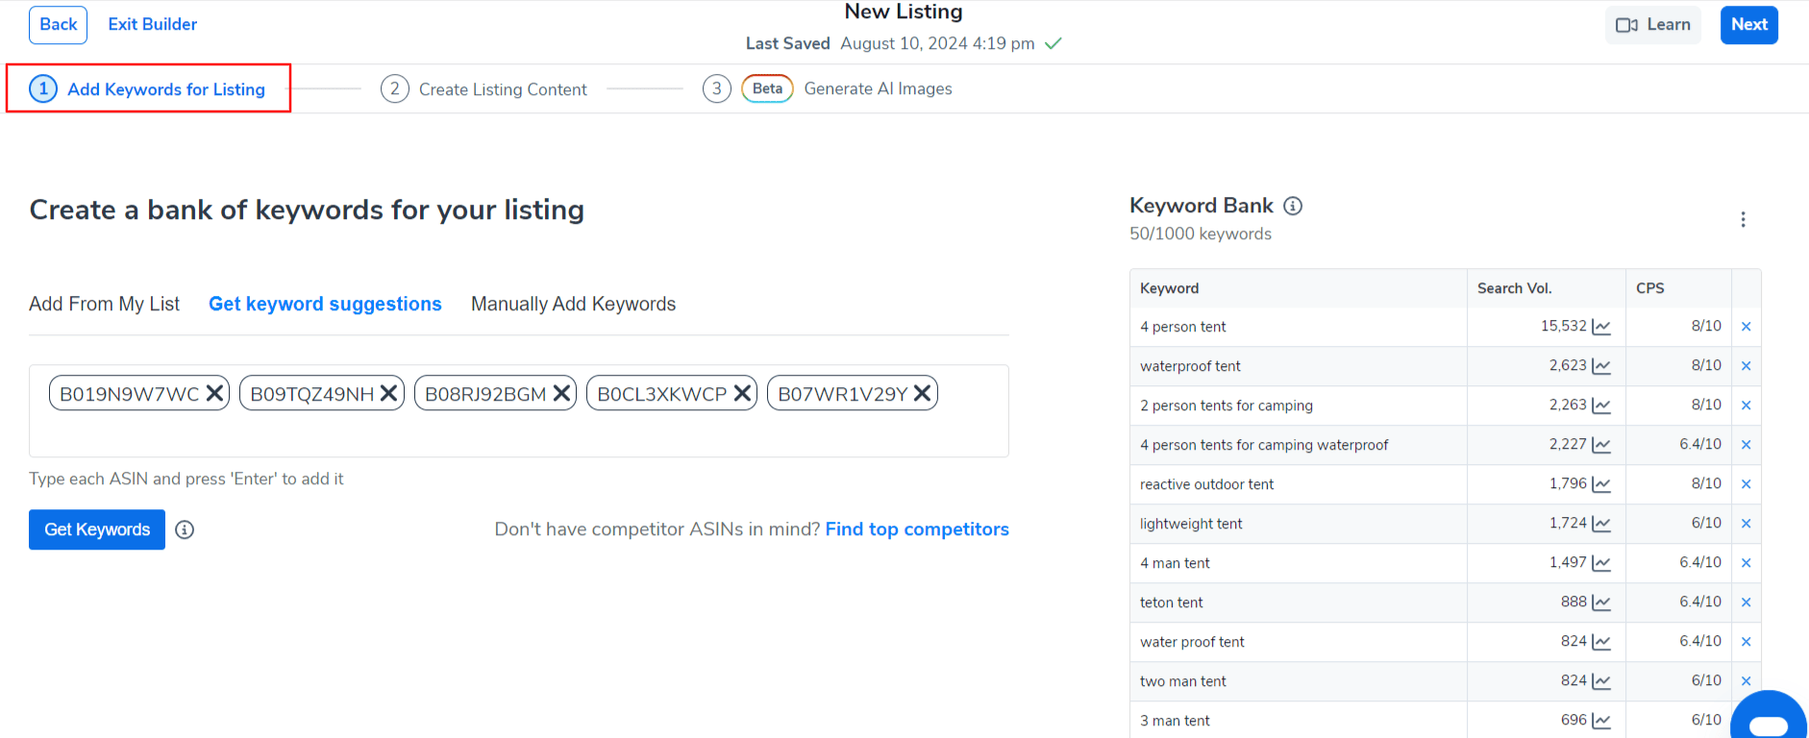The image size is (1809, 738).
Task: View trend chart for 2 person tents for camping
Action: tap(1601, 406)
